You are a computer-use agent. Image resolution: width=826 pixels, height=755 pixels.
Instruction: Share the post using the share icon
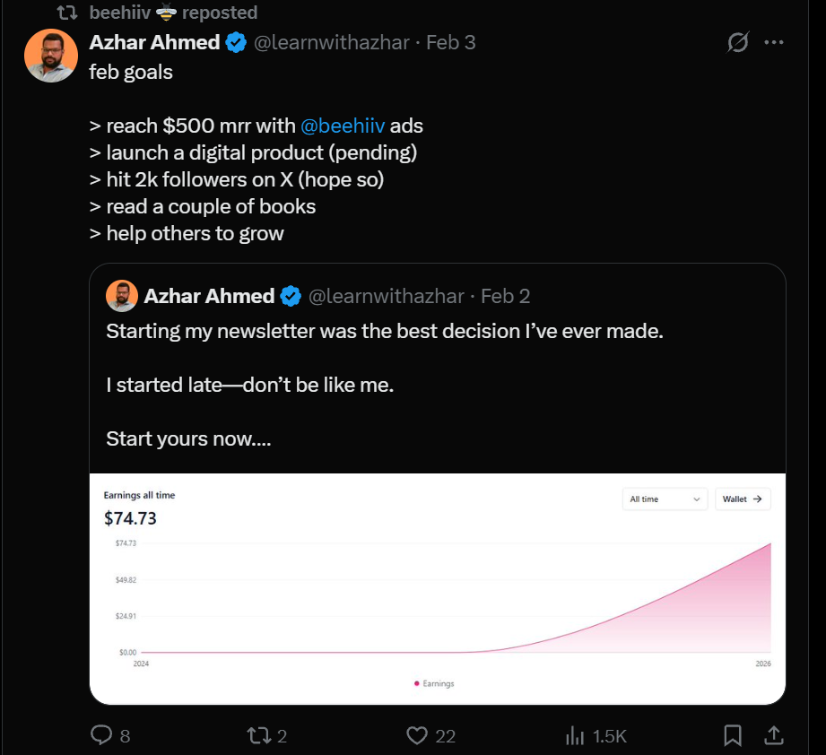773,734
